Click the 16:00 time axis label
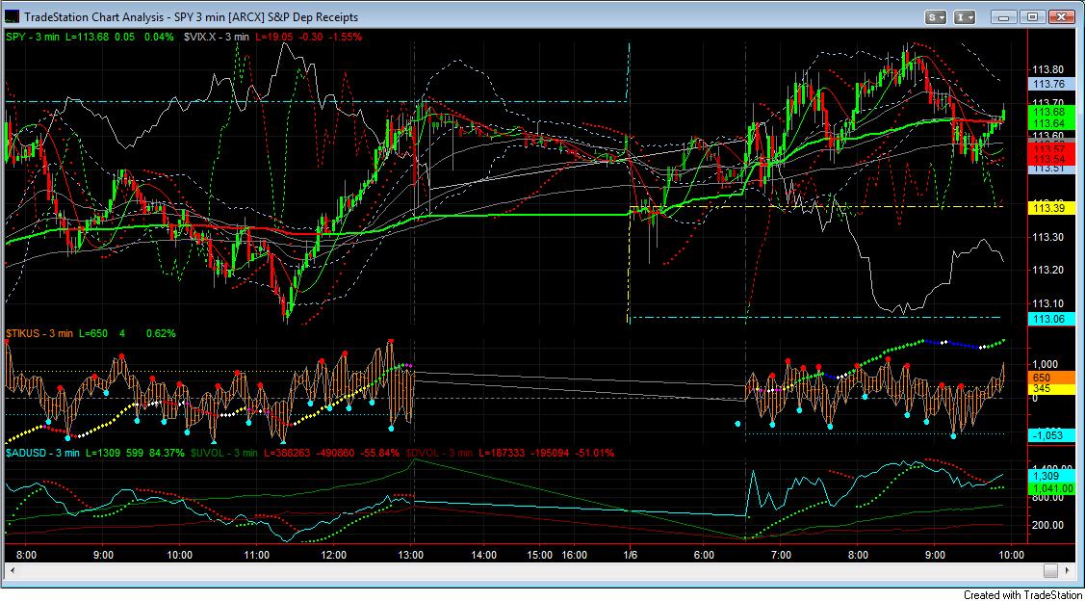This screenshot has height=601, width=1085. pyautogui.click(x=575, y=555)
